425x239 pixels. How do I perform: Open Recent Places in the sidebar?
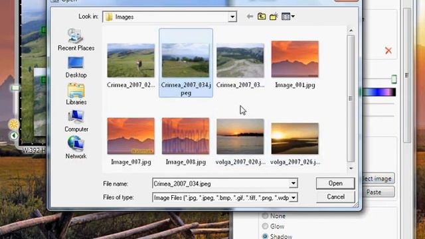coord(76,40)
